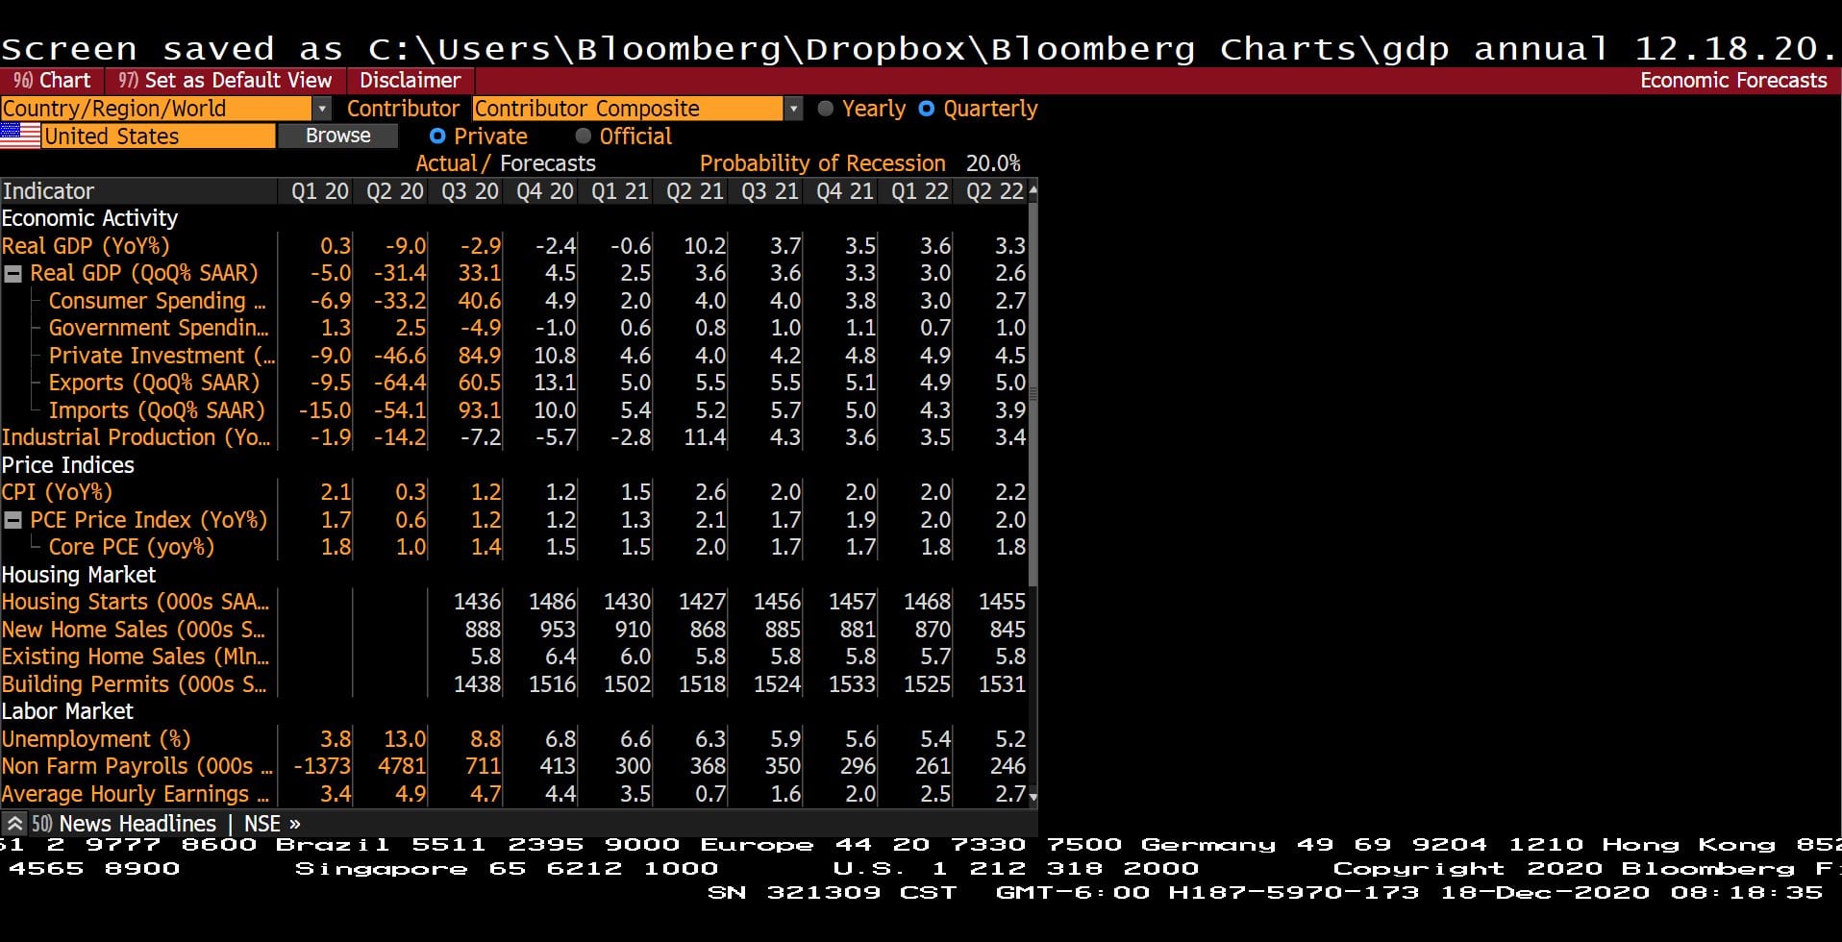The height and width of the screenshot is (942, 1842).
Task: Select the New Home Sales indicator
Action: (134, 630)
